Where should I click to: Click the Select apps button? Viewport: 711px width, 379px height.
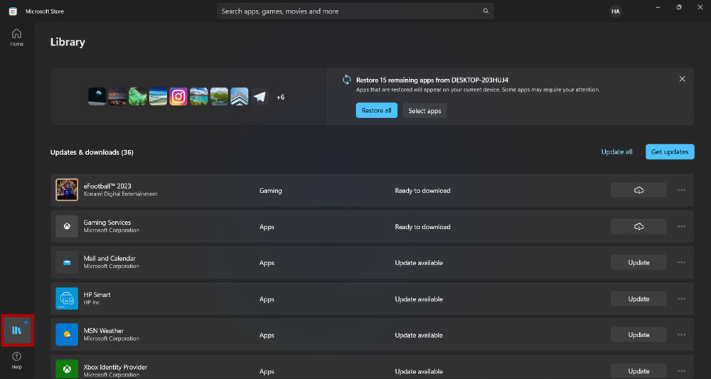tap(424, 111)
